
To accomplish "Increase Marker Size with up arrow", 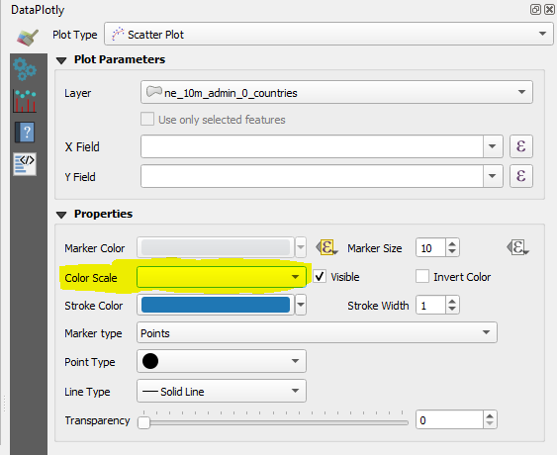I will (452, 243).
